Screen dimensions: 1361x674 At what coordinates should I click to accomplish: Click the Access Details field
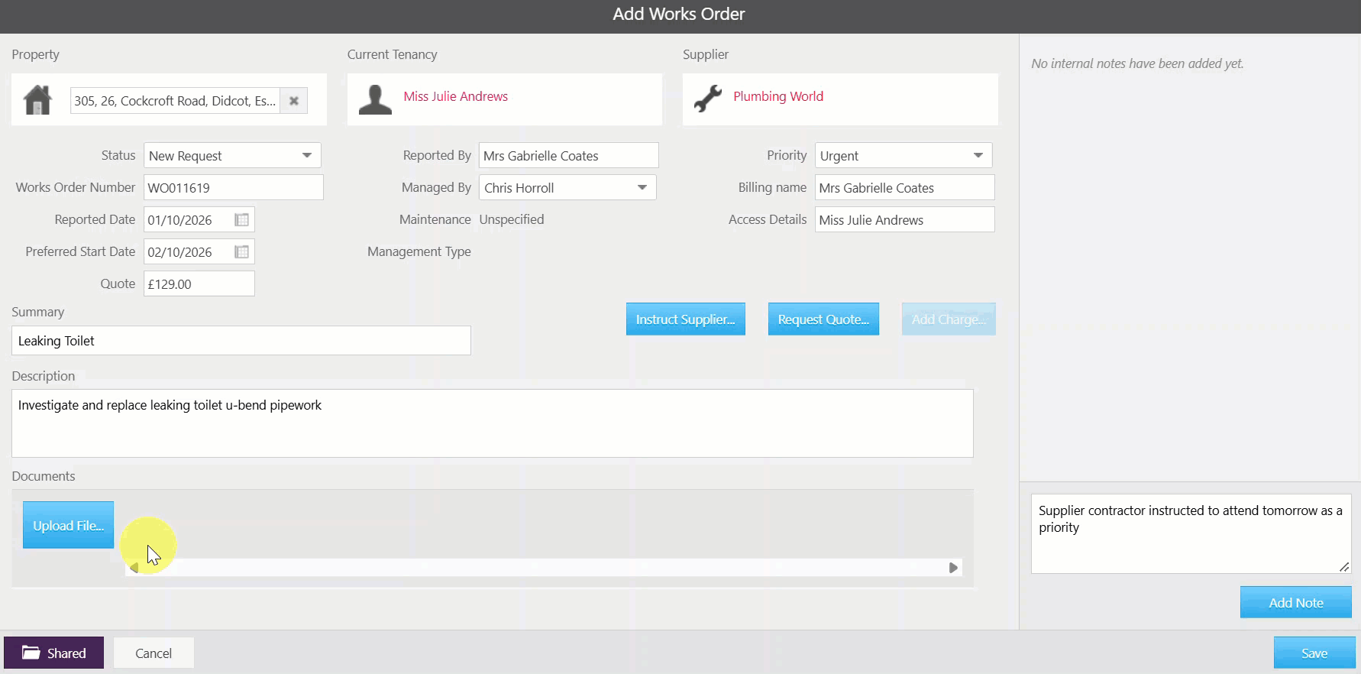tap(905, 219)
